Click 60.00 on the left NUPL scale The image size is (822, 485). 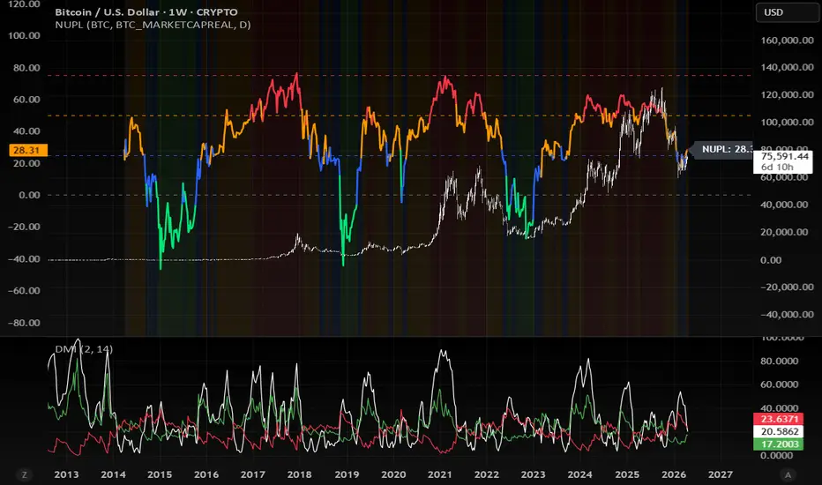pyautogui.click(x=26, y=99)
